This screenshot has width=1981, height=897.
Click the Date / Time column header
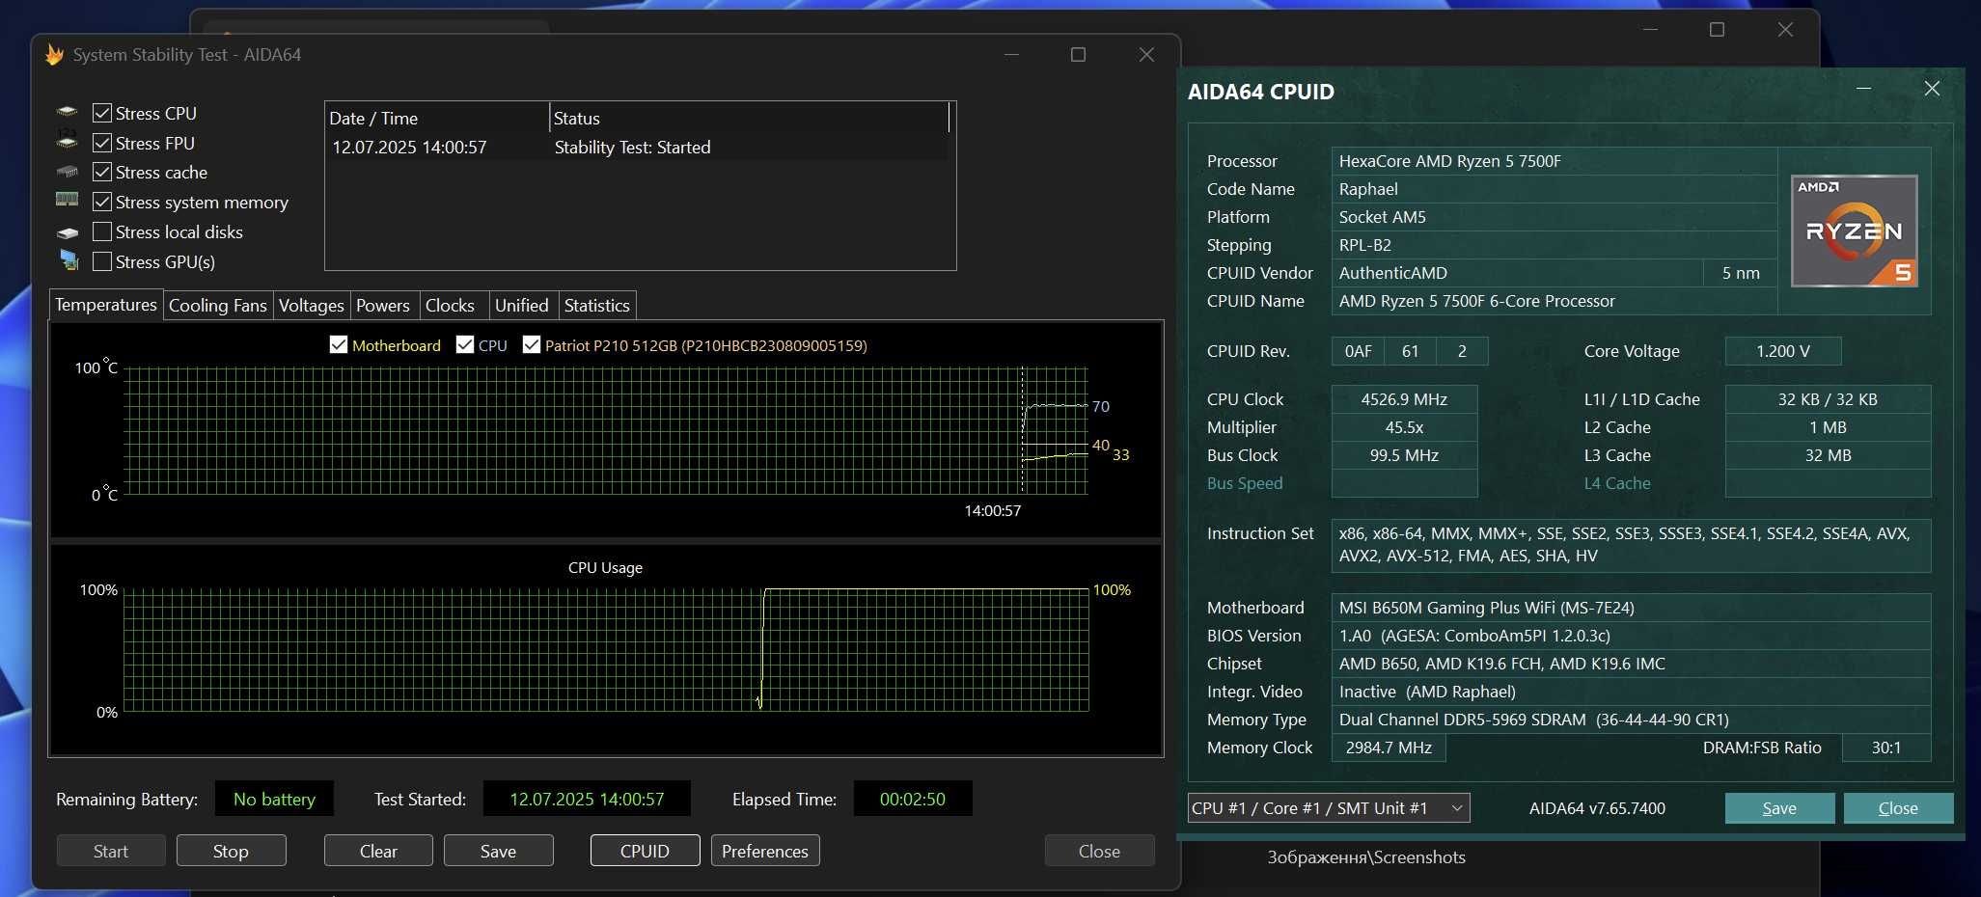[437, 118]
